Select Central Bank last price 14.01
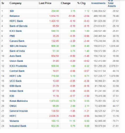Viewport: 125px width, 133px height. click(56, 71)
